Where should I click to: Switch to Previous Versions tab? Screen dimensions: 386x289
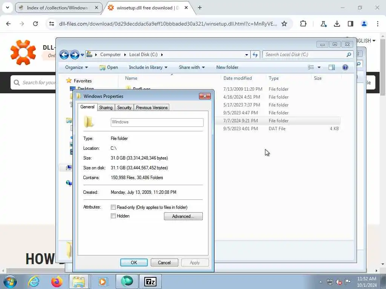coord(152,108)
